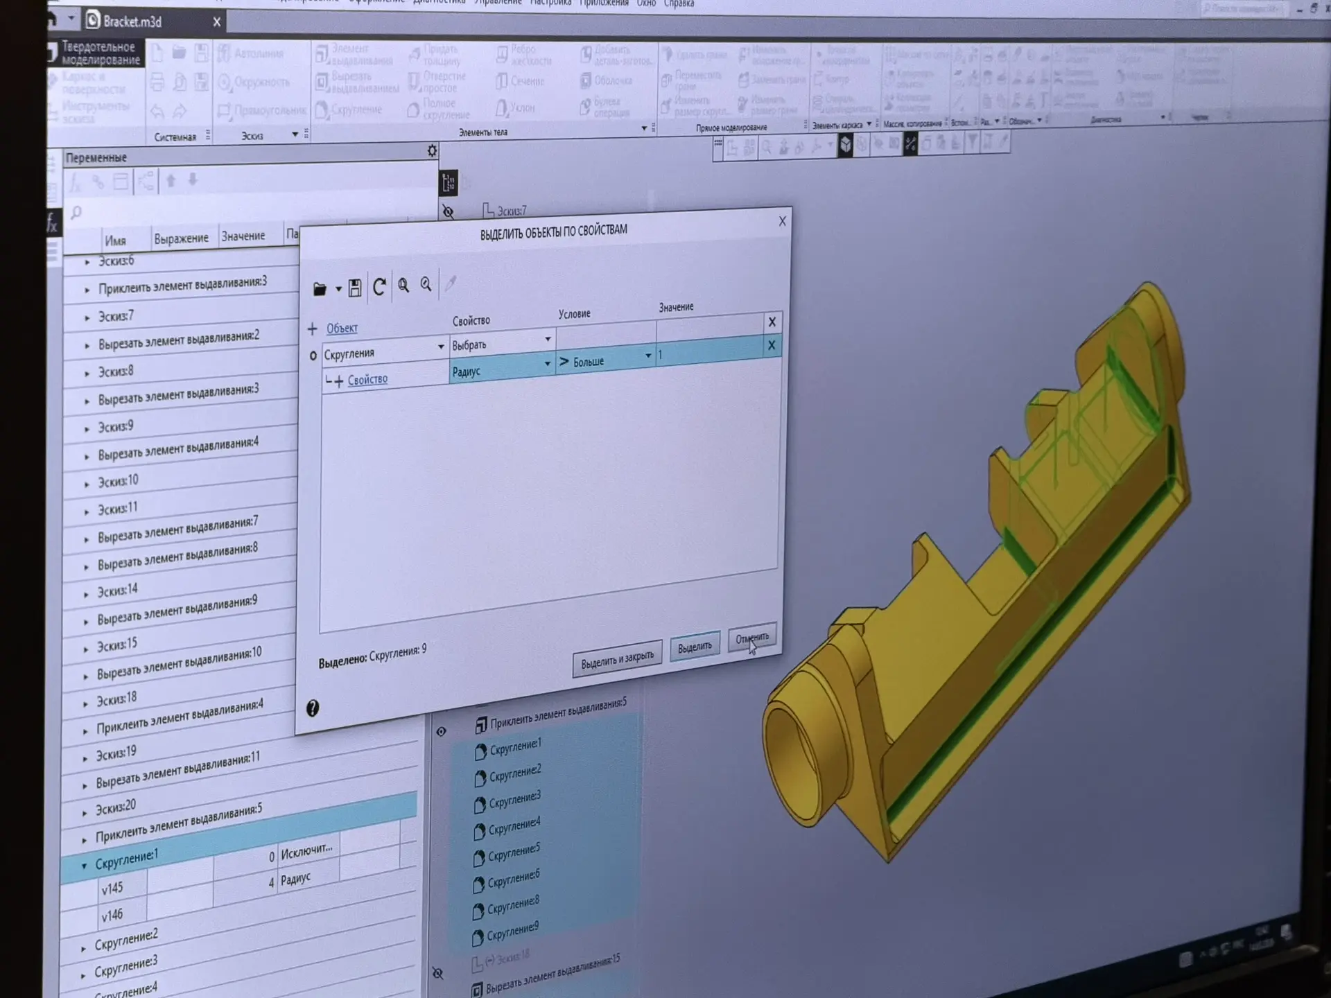This screenshot has width=1331, height=998.
Task: Open the Радиус property dropdown
Action: [x=547, y=363]
